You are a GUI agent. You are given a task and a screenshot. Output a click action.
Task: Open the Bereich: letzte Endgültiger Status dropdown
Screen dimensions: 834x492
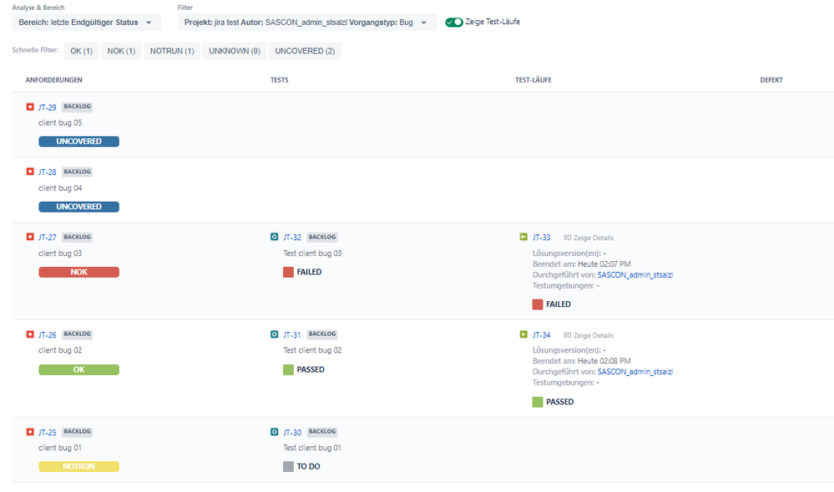click(87, 23)
